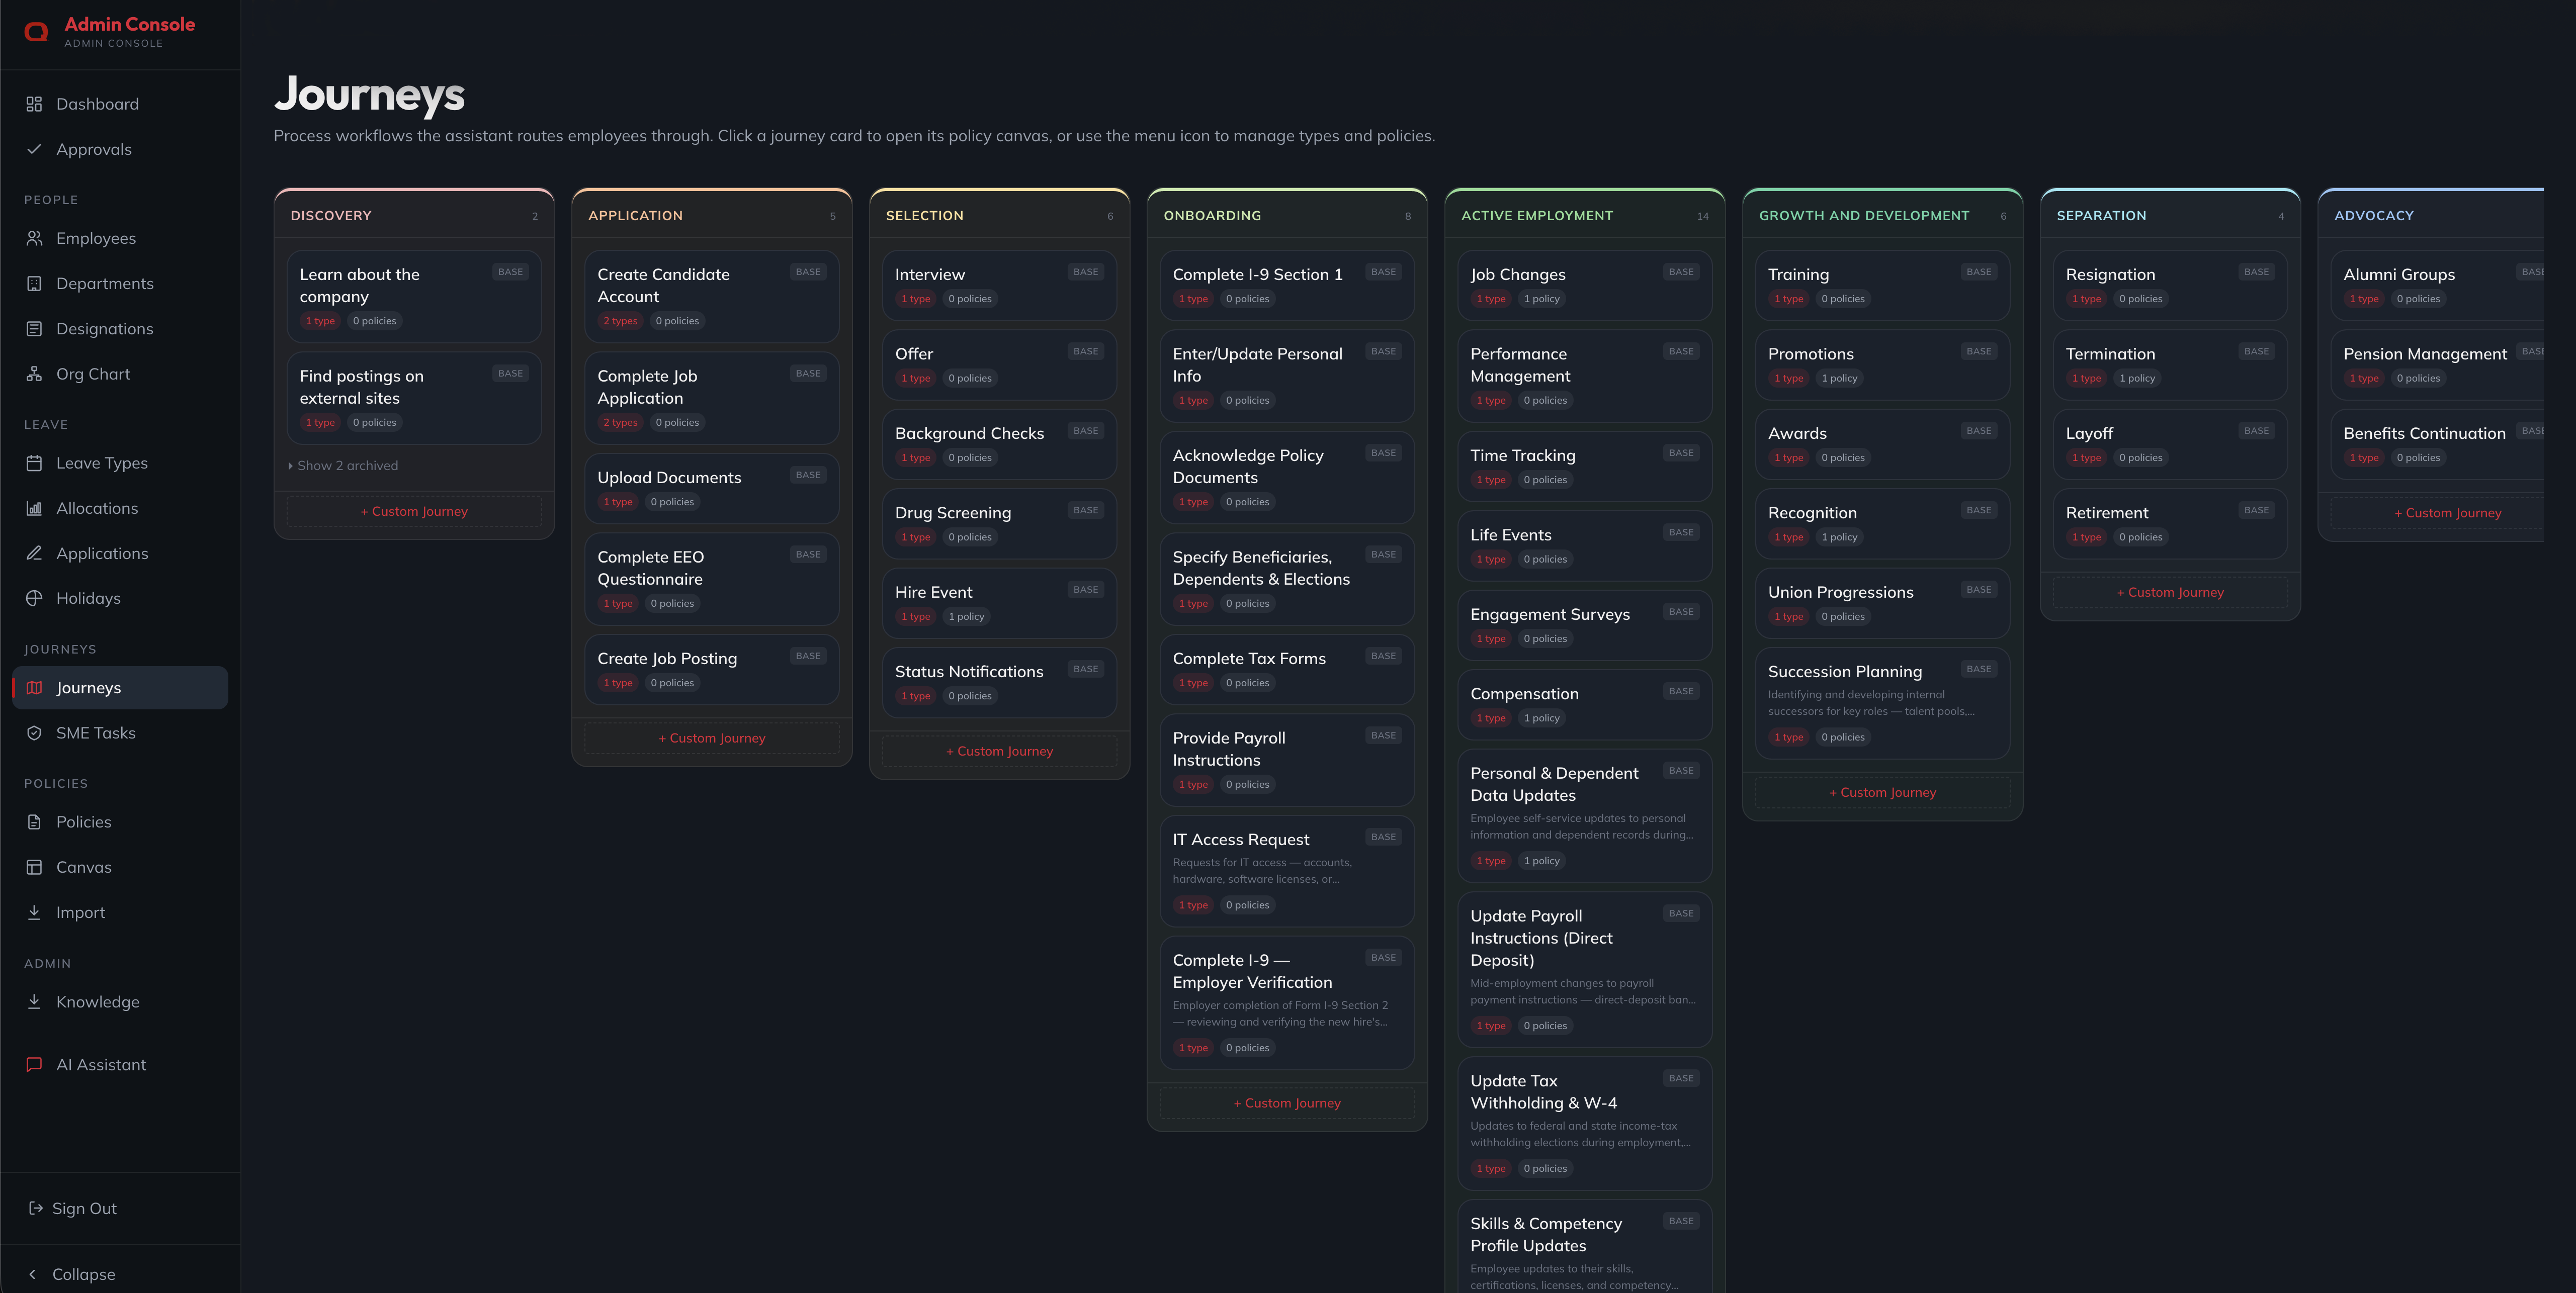Add Custom Journey to Separation column

coord(2170,593)
